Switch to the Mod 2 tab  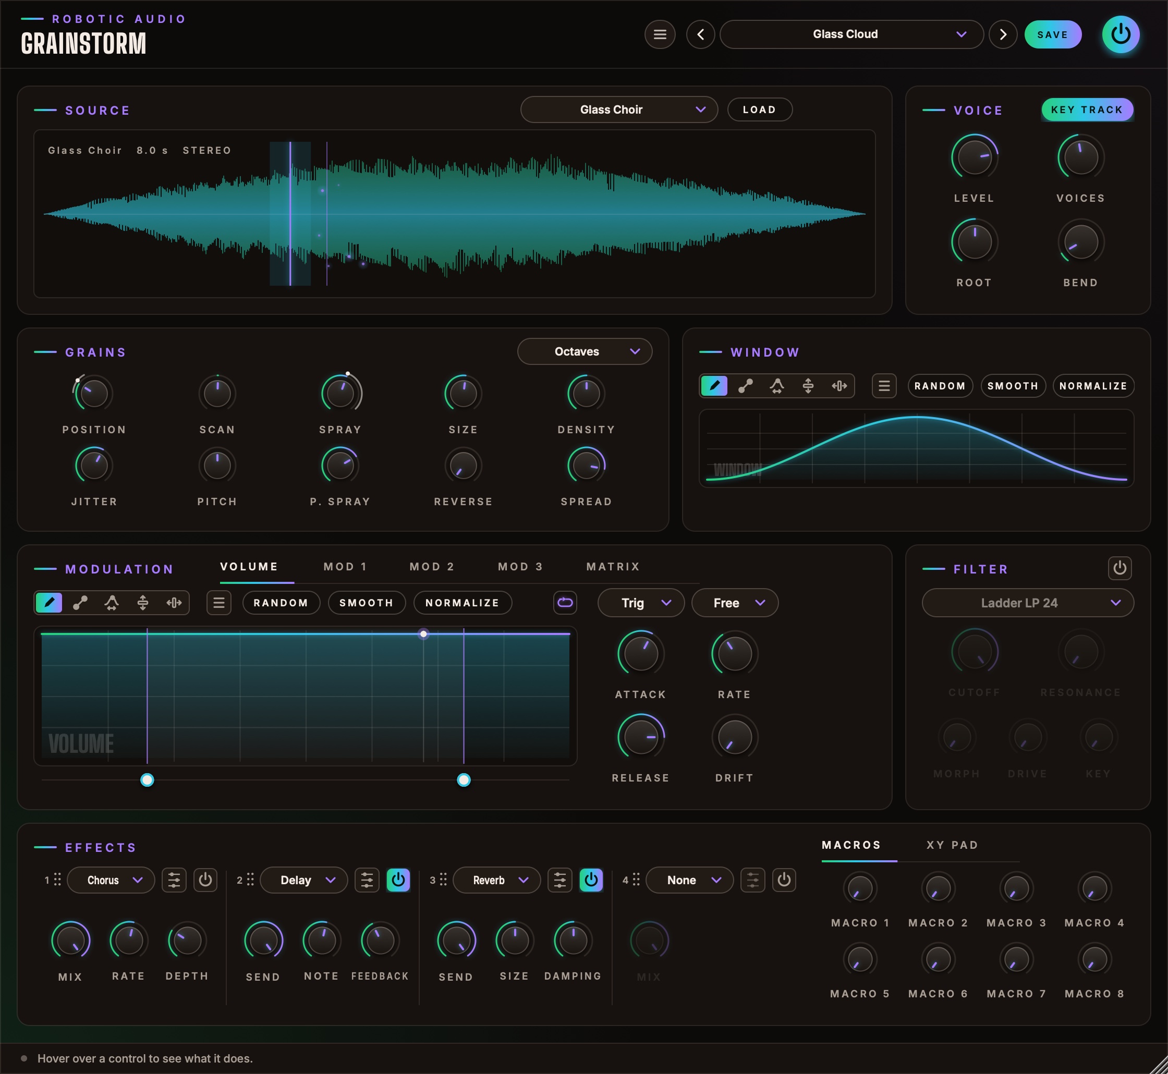[432, 567]
